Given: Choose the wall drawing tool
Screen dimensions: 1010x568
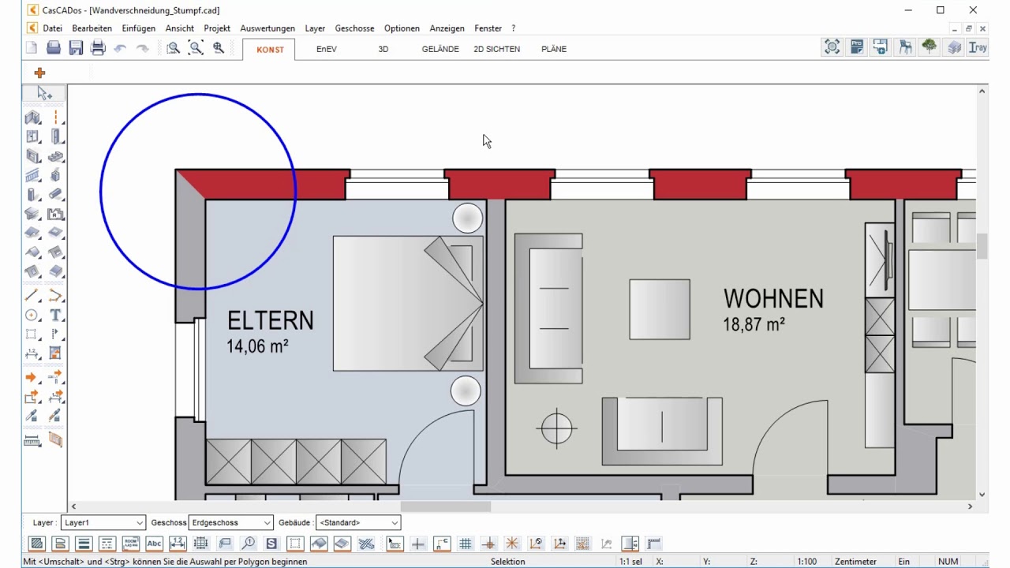Looking at the screenshot, I should [x=32, y=118].
